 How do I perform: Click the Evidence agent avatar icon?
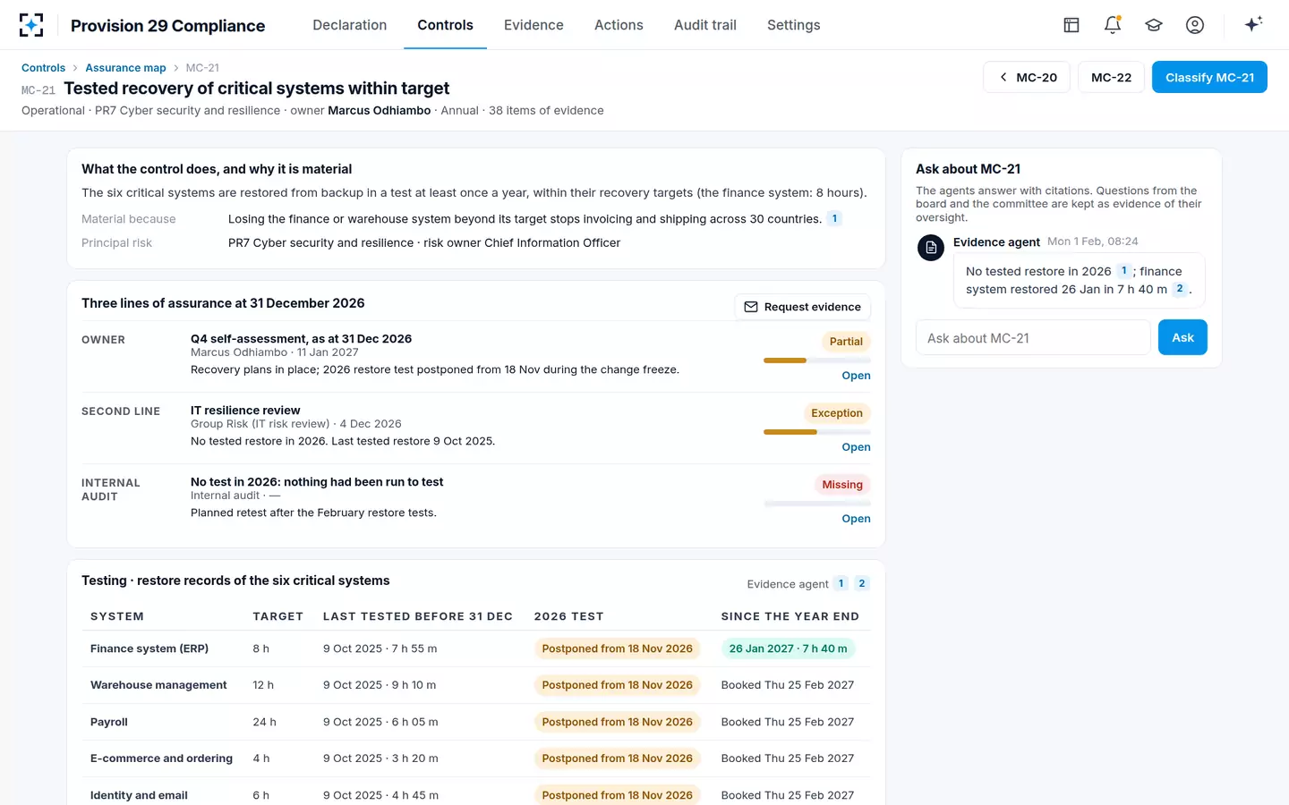pyautogui.click(x=931, y=248)
